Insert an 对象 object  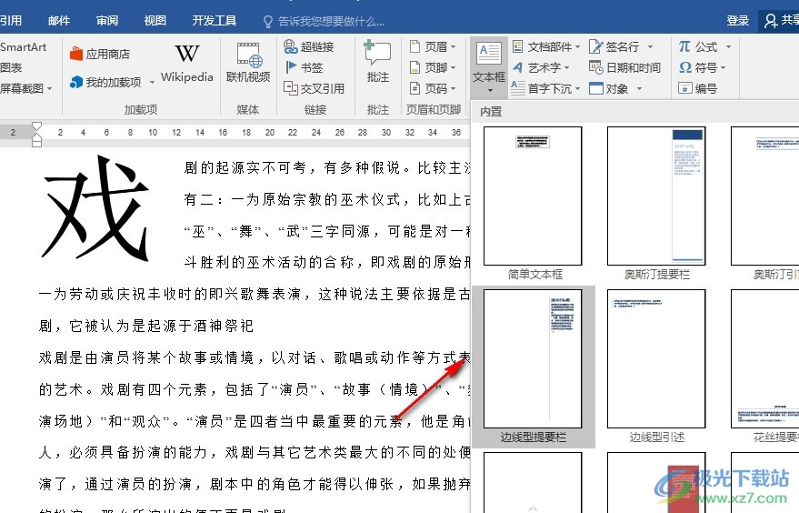pyautogui.click(x=615, y=89)
